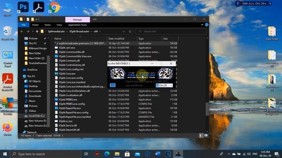Screen dimensions: 282x158
Task: Click the file list vertical scrollbar
Action: pos(207,109)
